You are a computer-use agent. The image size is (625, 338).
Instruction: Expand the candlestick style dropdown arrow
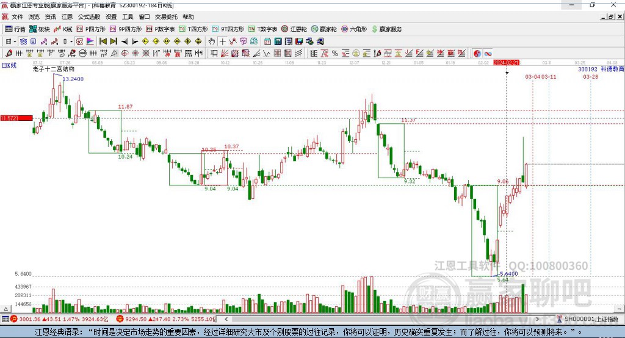click(71, 41)
